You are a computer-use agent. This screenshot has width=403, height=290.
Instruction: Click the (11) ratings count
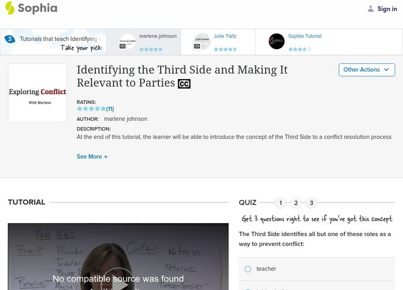coord(110,109)
